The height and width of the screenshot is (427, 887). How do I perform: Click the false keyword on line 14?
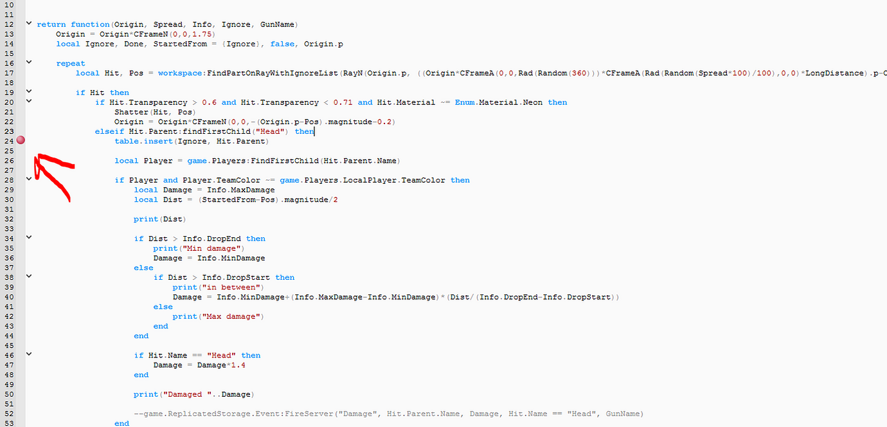click(282, 43)
